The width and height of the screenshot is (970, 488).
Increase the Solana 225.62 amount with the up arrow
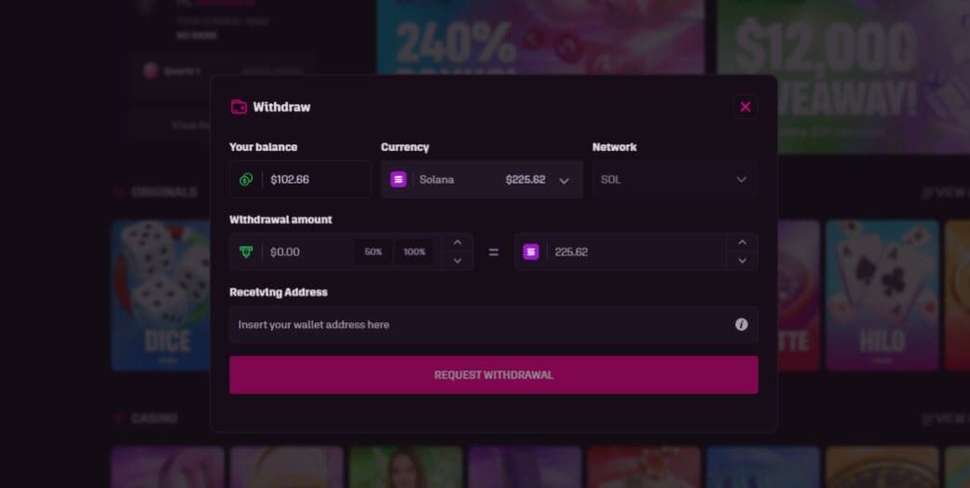click(x=742, y=243)
